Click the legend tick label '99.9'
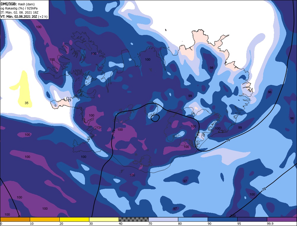 pos(270,224)
